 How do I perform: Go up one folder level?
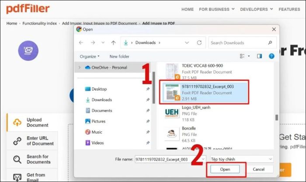[x=113, y=42]
